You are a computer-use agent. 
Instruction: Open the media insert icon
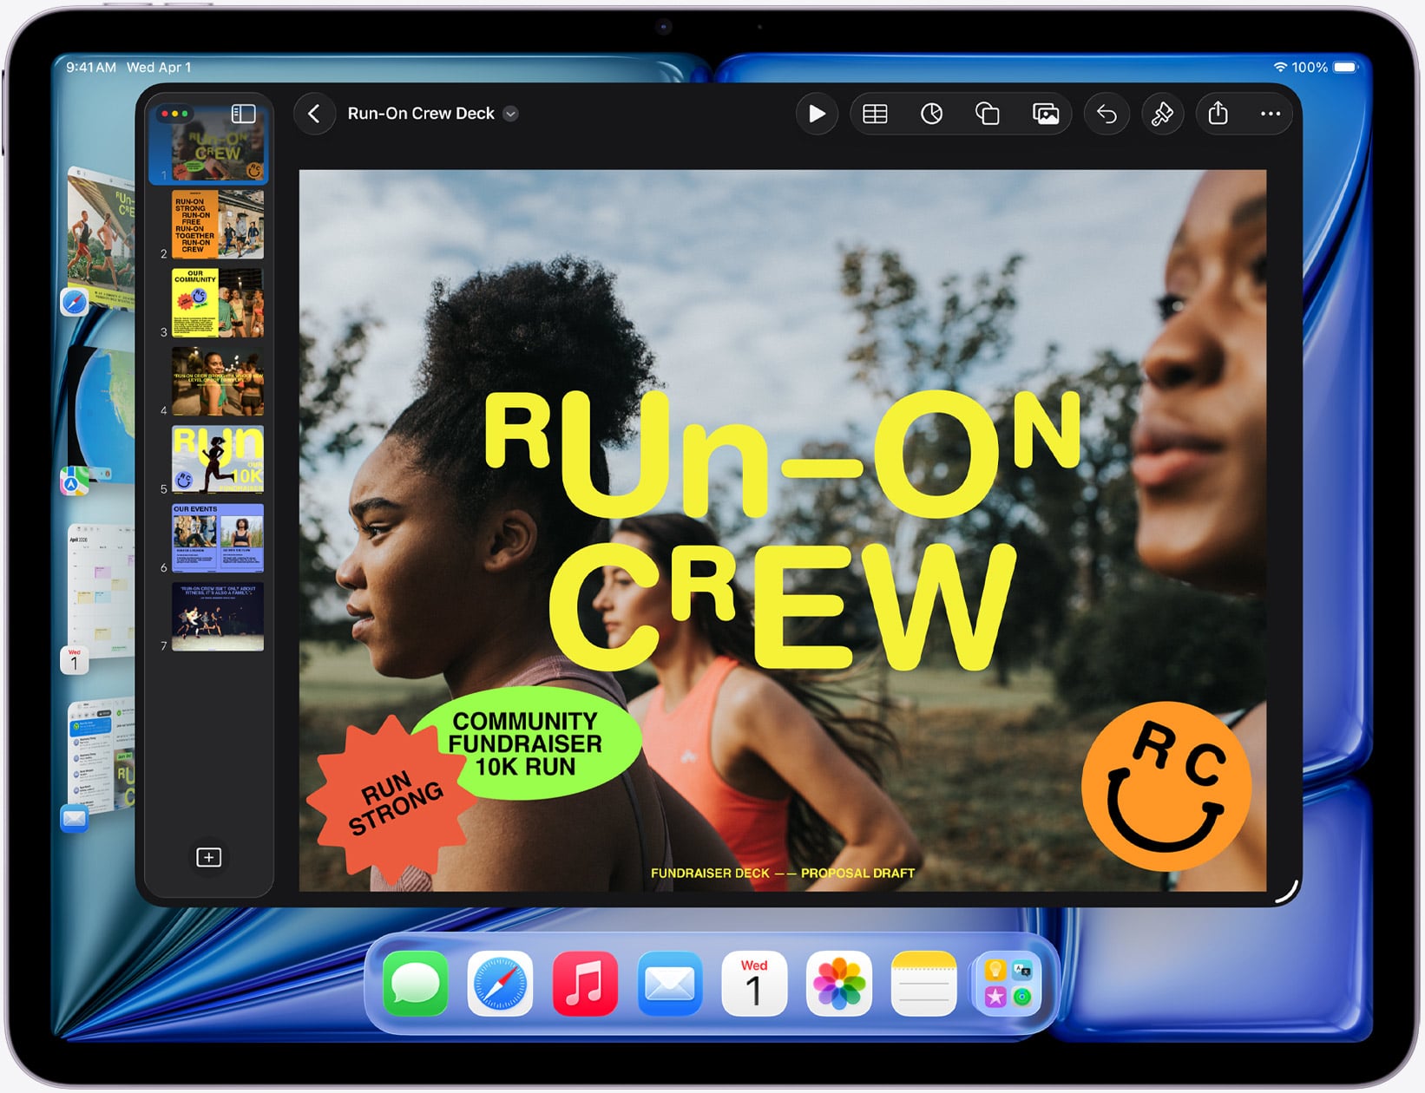1046,114
